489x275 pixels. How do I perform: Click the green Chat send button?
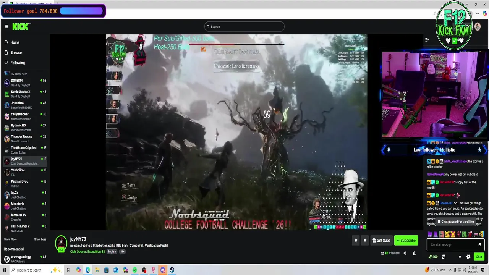(479, 257)
